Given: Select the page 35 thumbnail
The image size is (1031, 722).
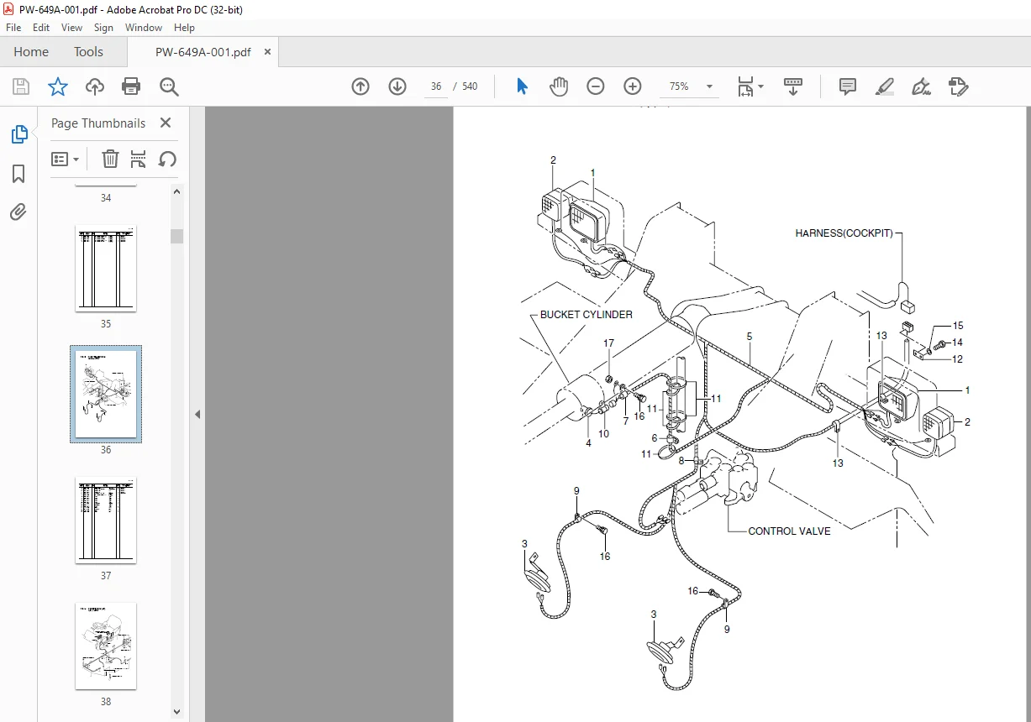Looking at the screenshot, I should pyautogui.click(x=106, y=269).
